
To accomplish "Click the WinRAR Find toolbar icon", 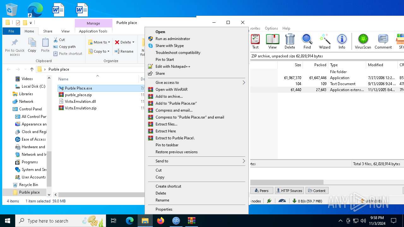I will [307, 42].
